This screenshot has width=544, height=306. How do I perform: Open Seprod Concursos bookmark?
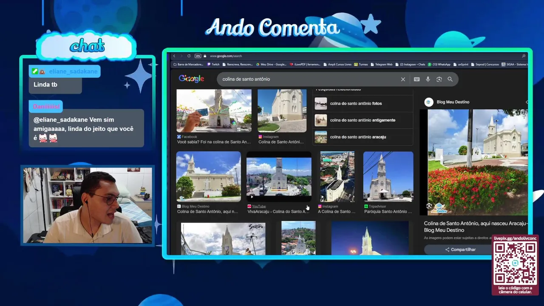(484, 65)
